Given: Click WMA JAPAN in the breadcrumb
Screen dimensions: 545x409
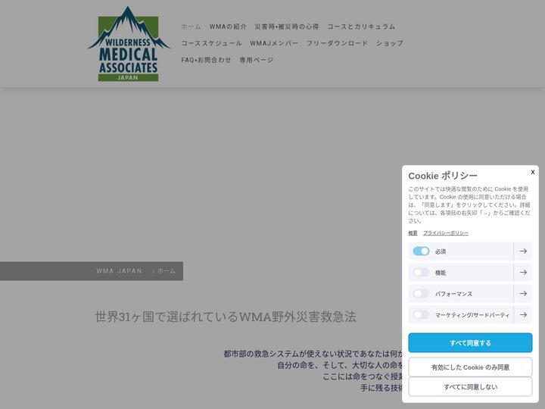Looking at the screenshot, I should 120,271.
